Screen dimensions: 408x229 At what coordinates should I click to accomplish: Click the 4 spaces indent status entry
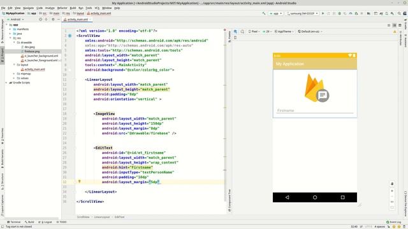pyautogui.click(x=380, y=226)
